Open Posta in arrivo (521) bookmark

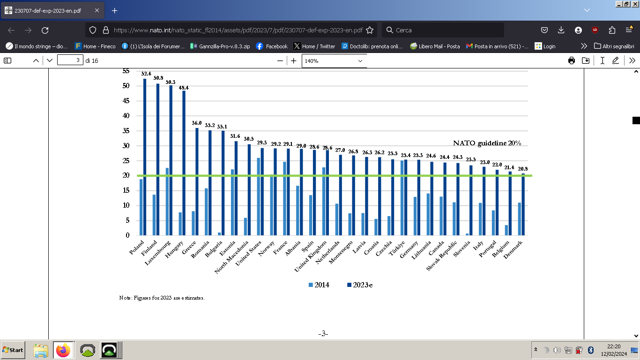[498, 46]
